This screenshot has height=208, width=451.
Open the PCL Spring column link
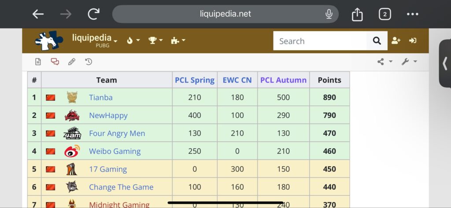(x=194, y=80)
